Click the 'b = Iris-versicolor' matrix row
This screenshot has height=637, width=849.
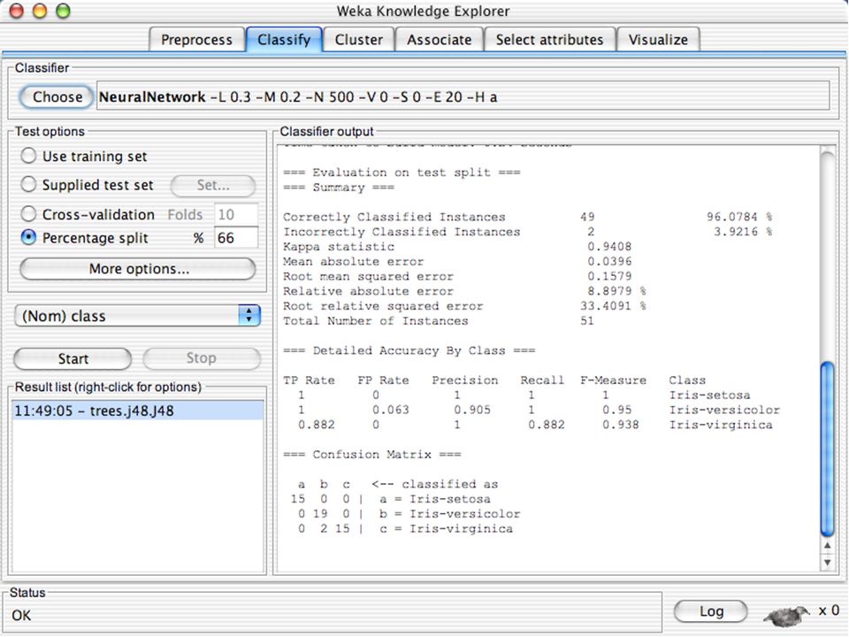(x=409, y=514)
